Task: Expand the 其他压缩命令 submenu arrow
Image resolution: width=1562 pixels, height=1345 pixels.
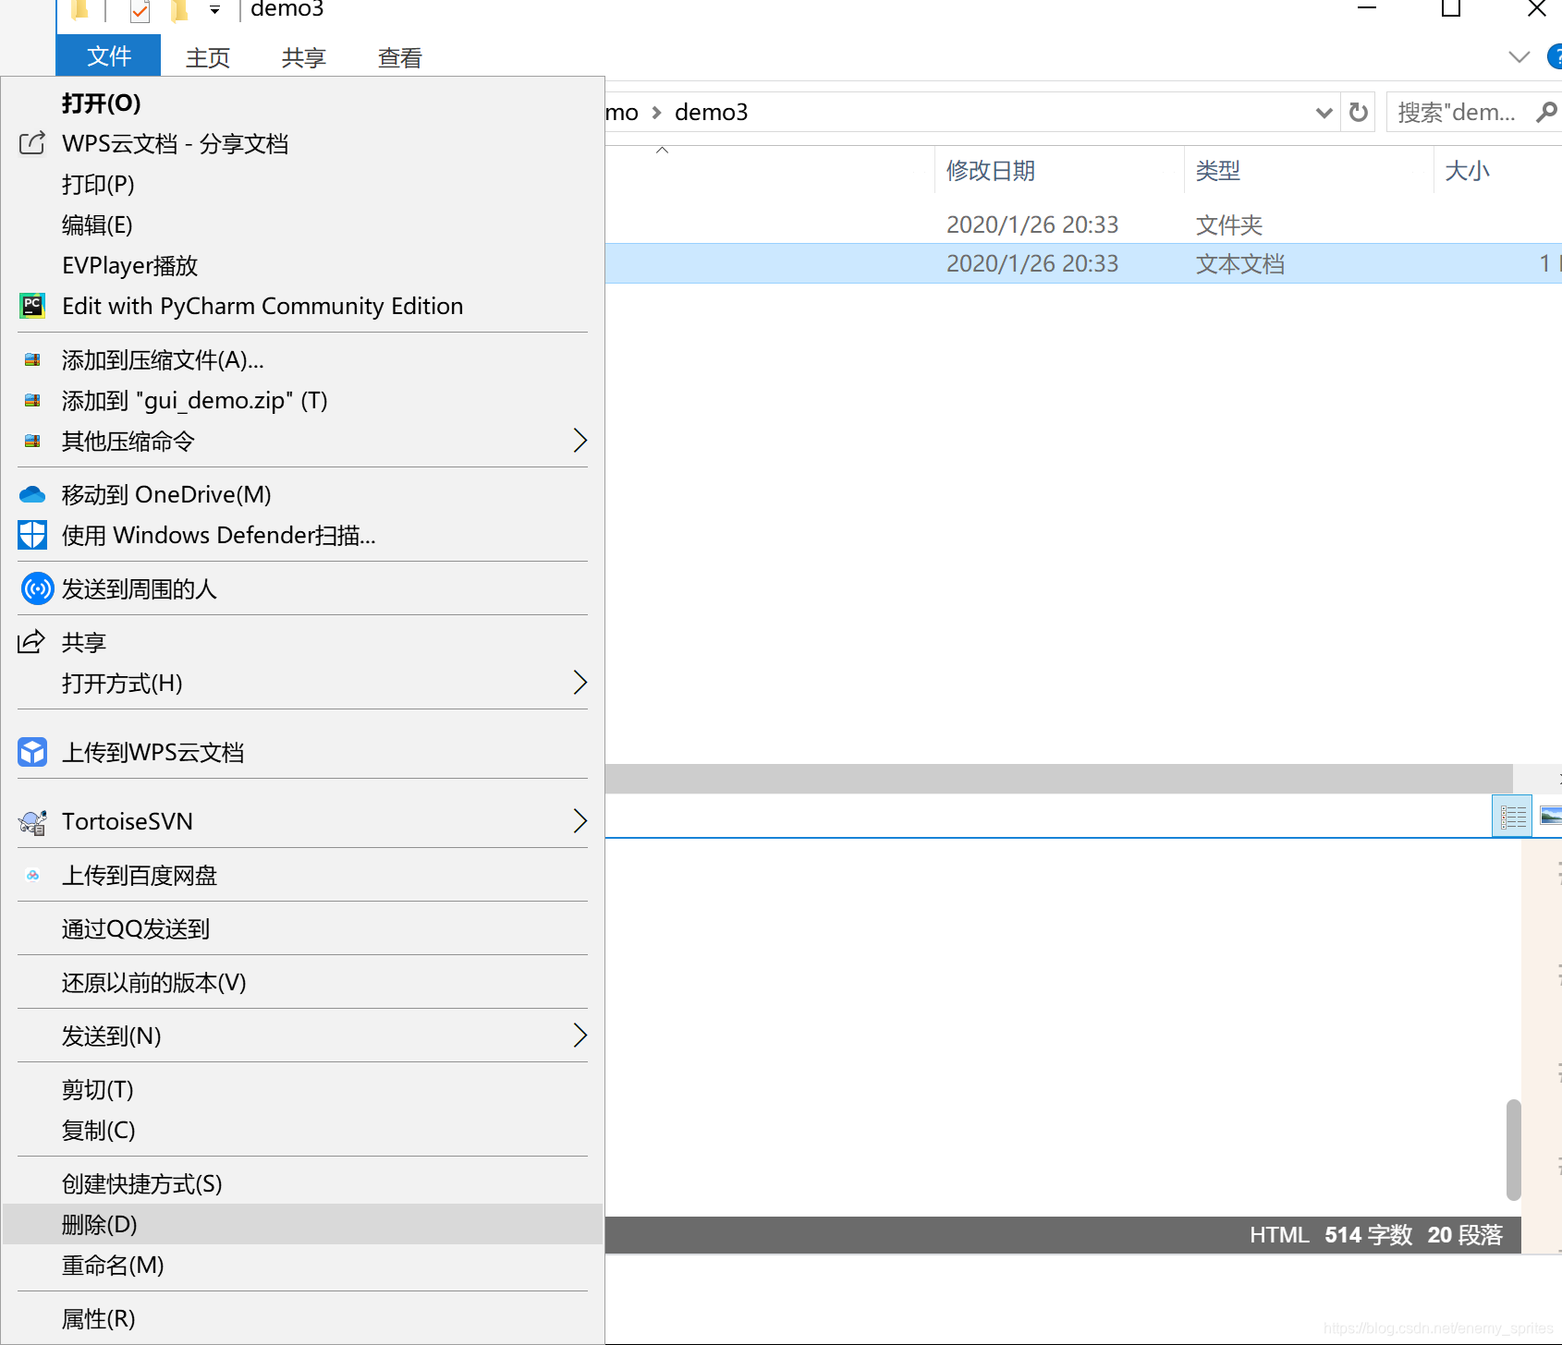Action: coord(580,441)
